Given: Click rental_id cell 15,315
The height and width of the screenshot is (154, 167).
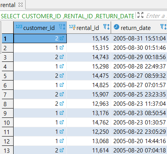Looking at the screenshot, I should pos(89,48).
